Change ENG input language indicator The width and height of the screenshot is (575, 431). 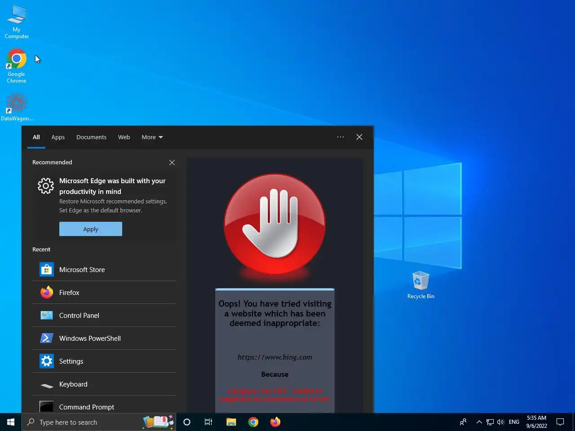tap(514, 422)
